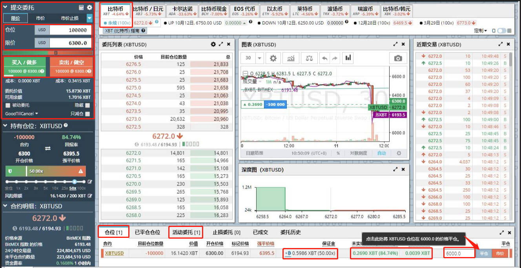The image size is (521, 268).
Task: Toggle 对数刻度 log scale on chart
Action: pos(359,153)
